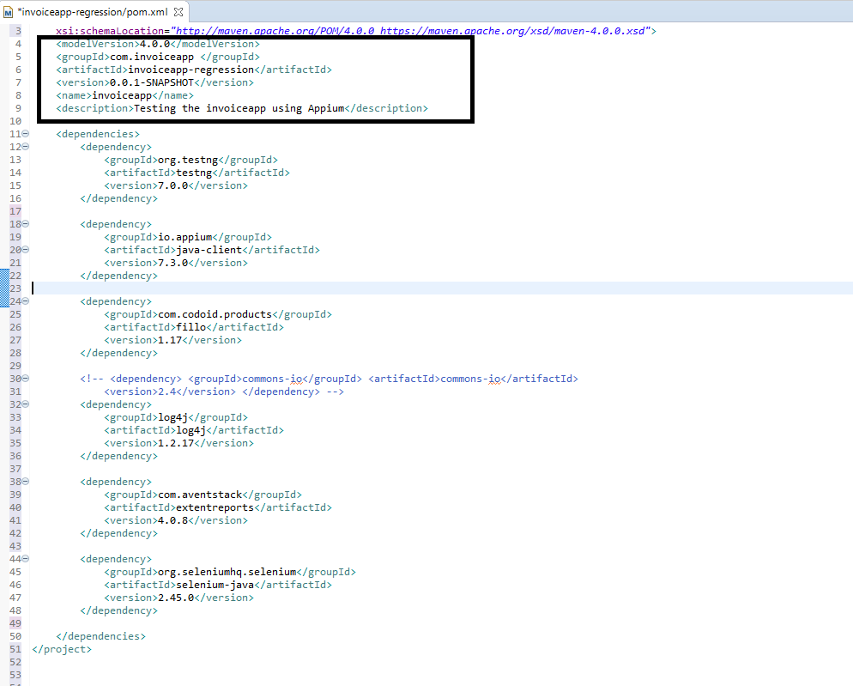Click line number 17 in the gutter
853x686 pixels.
(15, 211)
